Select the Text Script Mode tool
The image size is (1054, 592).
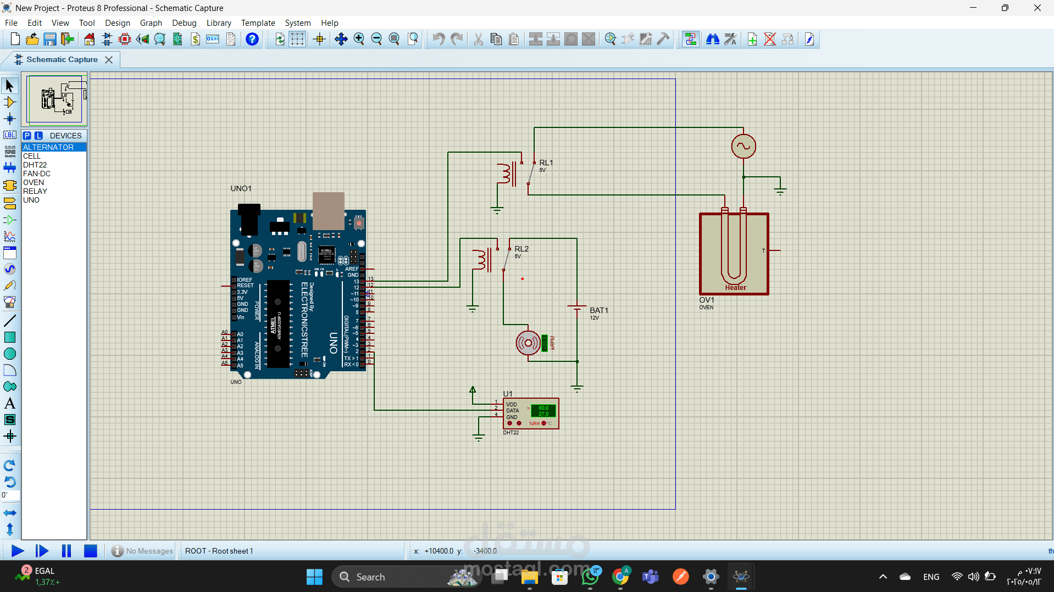[10, 152]
